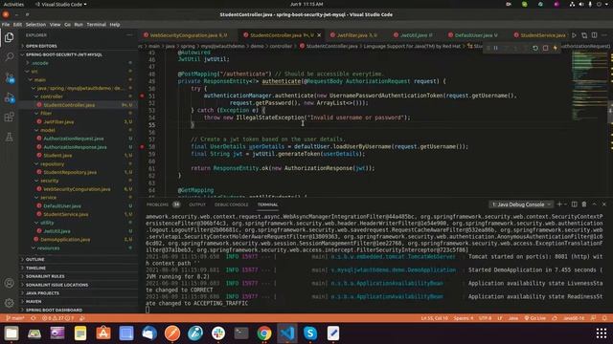Open the File menu
The image size is (613, 344).
click(6, 25)
